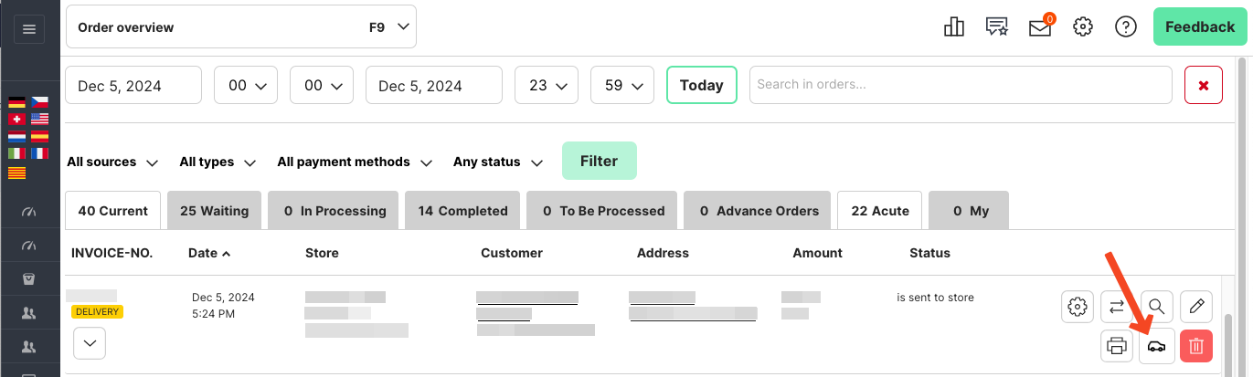The height and width of the screenshot is (377, 1253).
Task: View order details with magnifier icon
Action: coord(1156,306)
